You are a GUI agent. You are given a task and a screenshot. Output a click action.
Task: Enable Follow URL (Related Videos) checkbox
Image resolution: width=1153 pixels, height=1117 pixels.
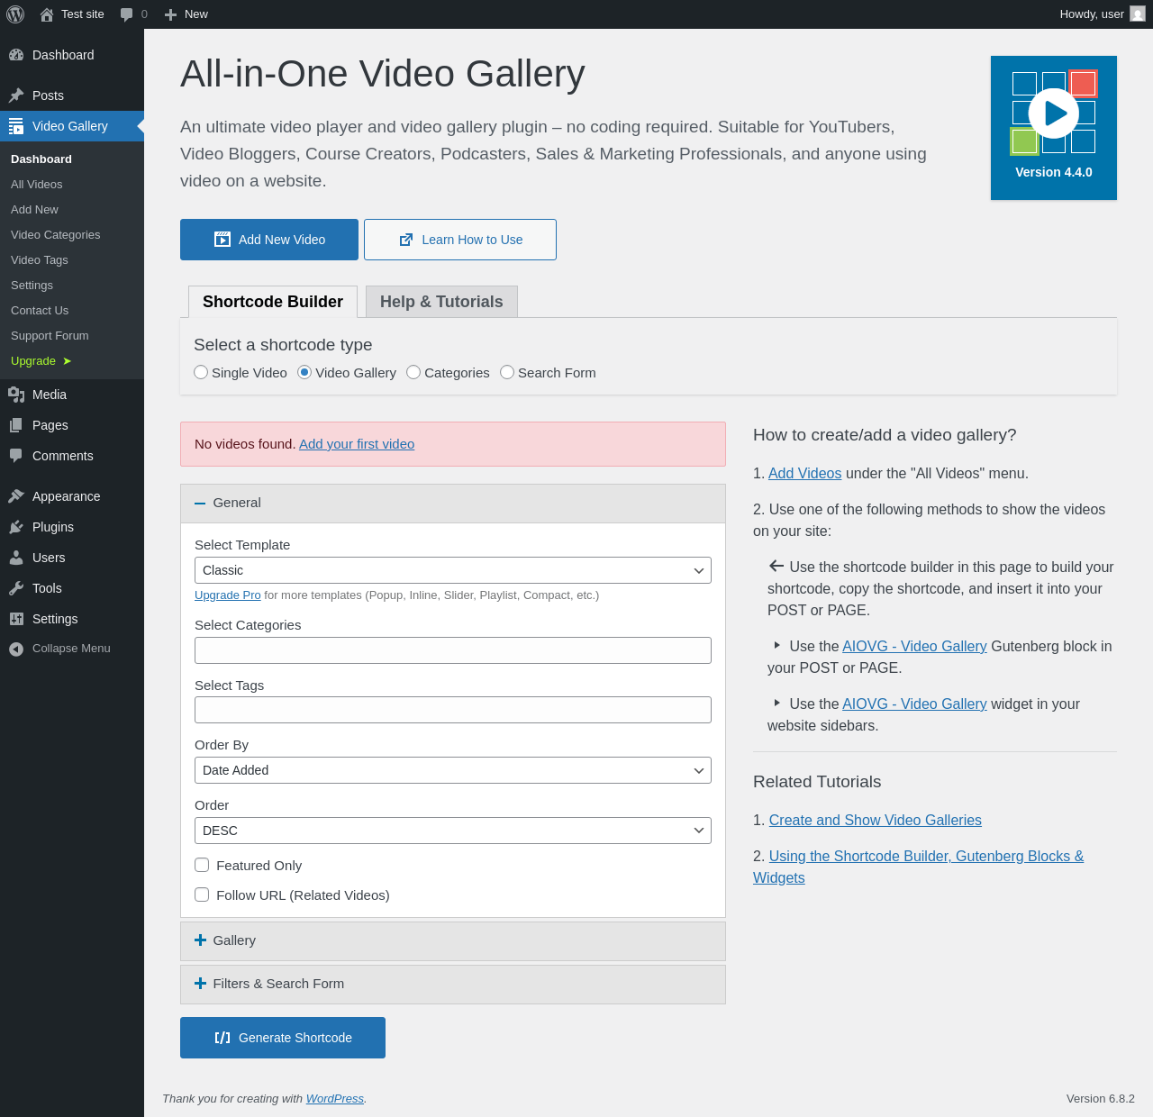(202, 895)
